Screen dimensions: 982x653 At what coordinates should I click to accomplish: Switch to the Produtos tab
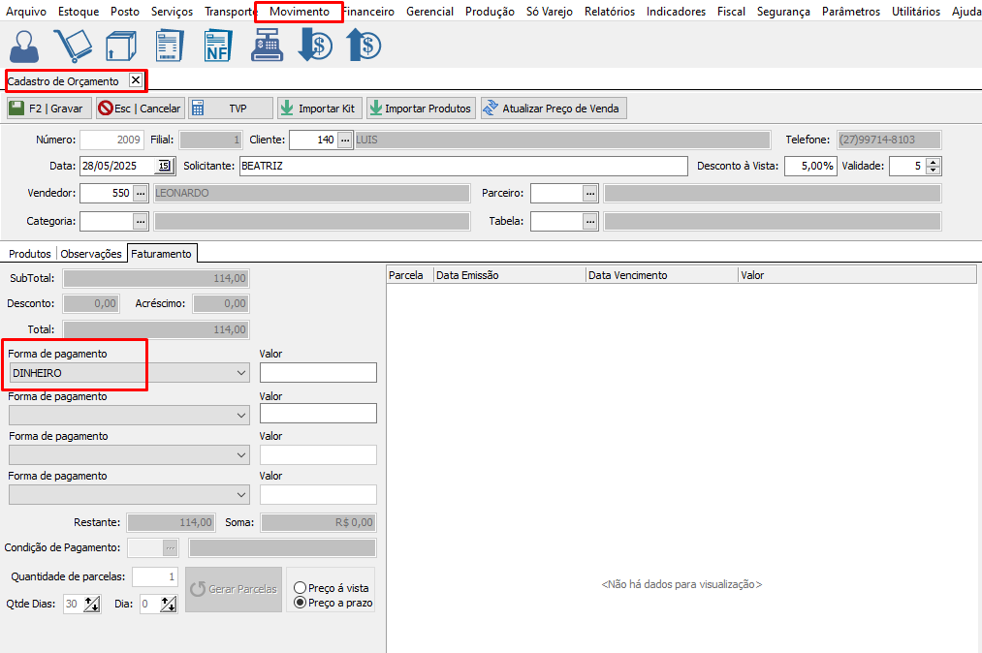(30, 254)
